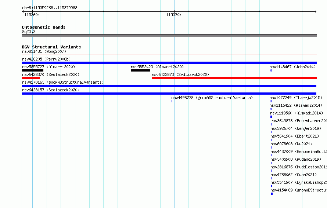Open nsv4437009 (GenomeinaBottle) label
This screenshot has width=327, height=208.
coord(299,152)
